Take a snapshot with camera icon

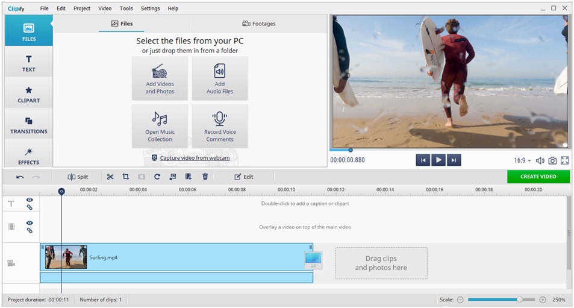click(x=552, y=160)
